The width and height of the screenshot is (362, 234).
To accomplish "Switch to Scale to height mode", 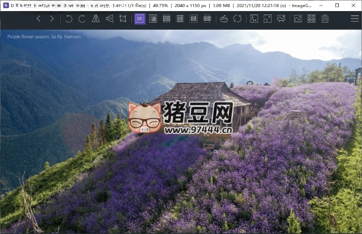I will 180,19.
